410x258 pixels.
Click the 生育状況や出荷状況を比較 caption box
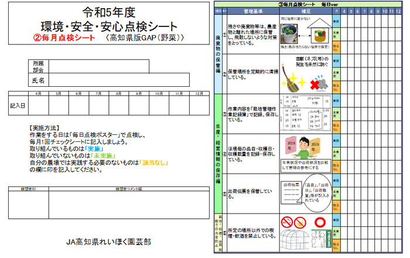tap(306, 165)
